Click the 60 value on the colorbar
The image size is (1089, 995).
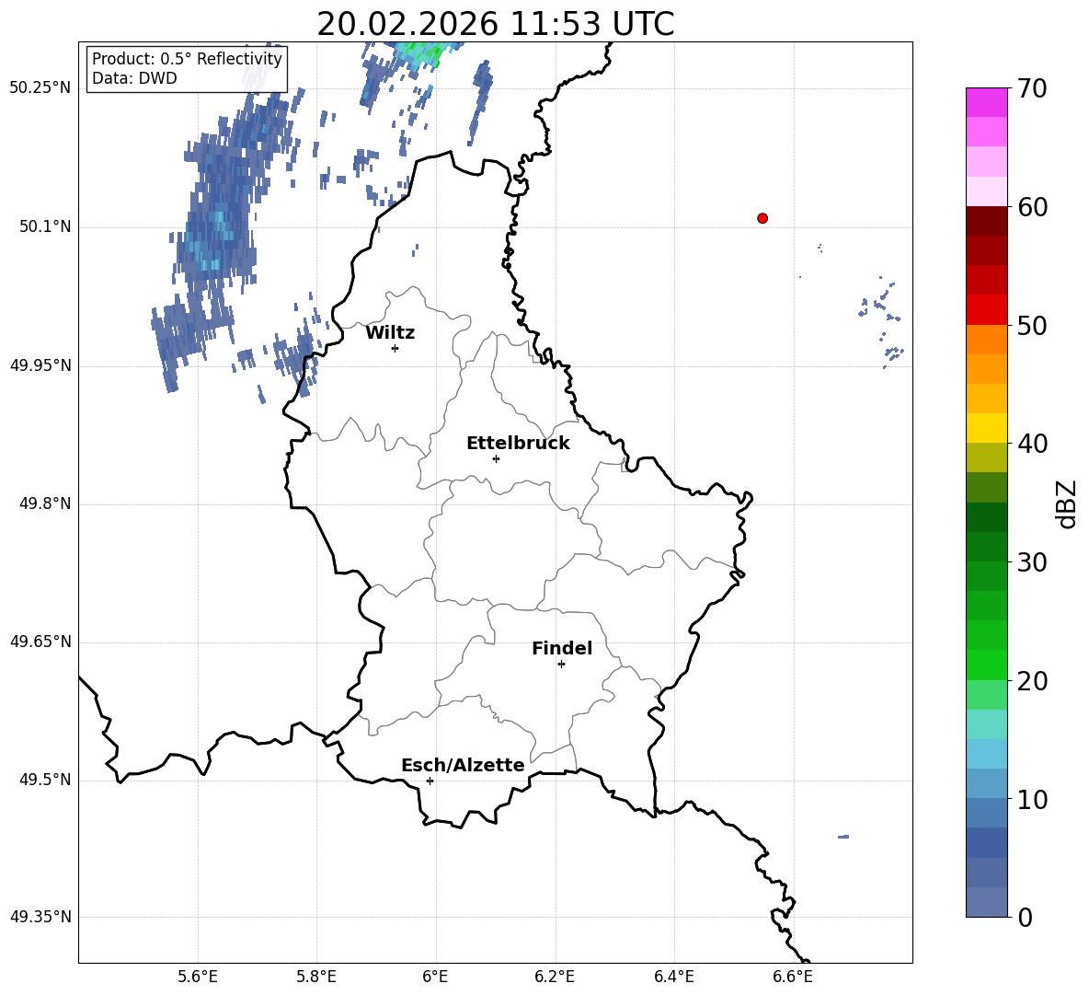pyautogui.click(x=1032, y=207)
